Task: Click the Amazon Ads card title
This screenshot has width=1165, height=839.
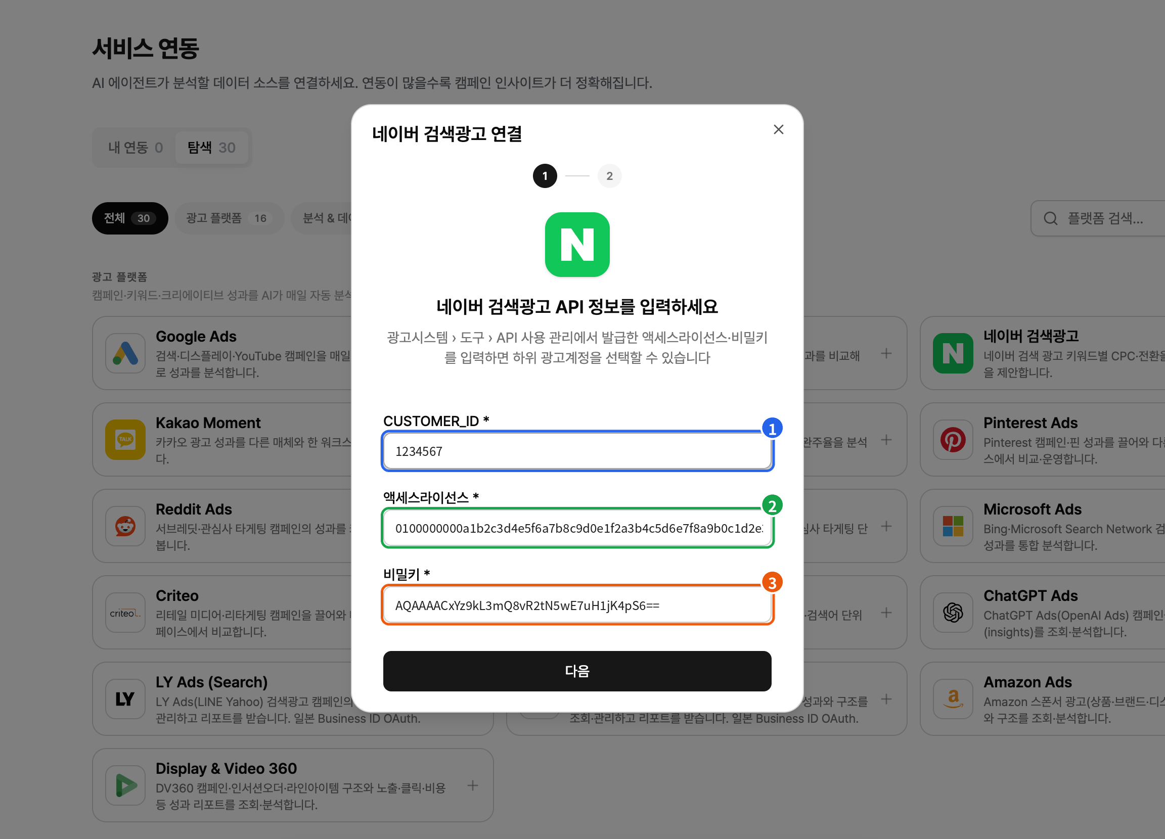Action: click(x=1027, y=682)
